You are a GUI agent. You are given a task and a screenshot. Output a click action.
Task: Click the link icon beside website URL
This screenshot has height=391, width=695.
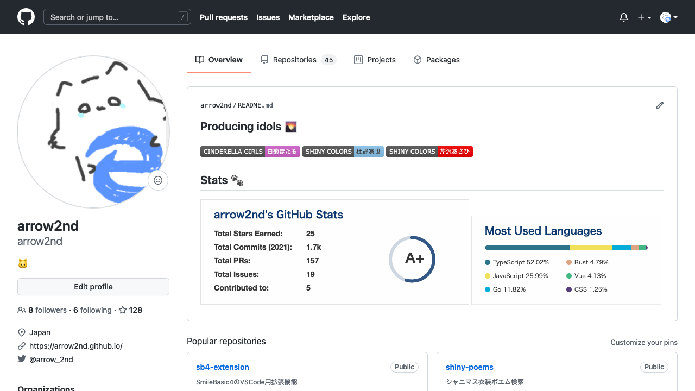click(x=22, y=346)
